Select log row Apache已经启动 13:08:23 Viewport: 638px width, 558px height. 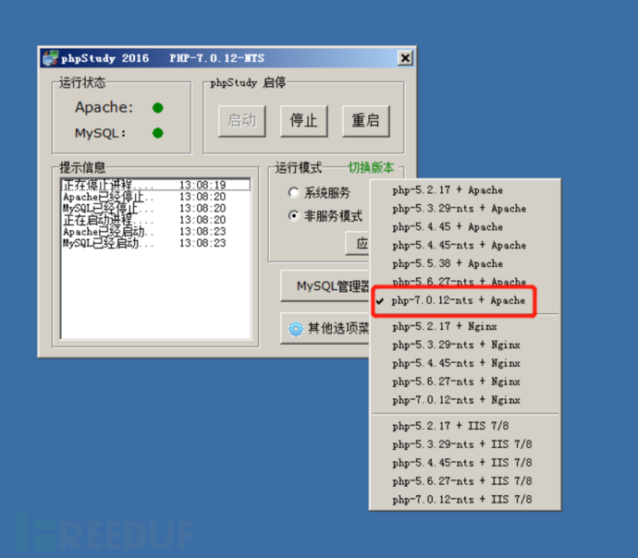(156, 232)
